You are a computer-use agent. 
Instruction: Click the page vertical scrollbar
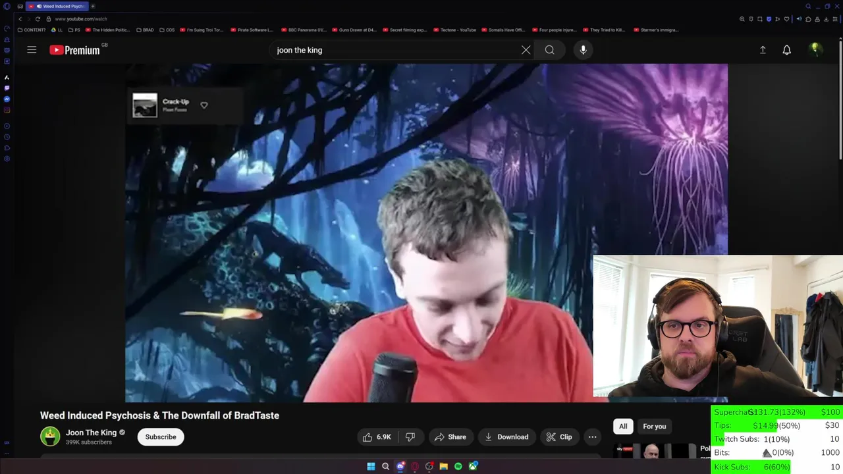tap(840, 99)
